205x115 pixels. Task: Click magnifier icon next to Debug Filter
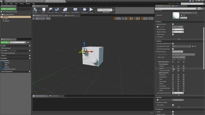click(113, 10)
